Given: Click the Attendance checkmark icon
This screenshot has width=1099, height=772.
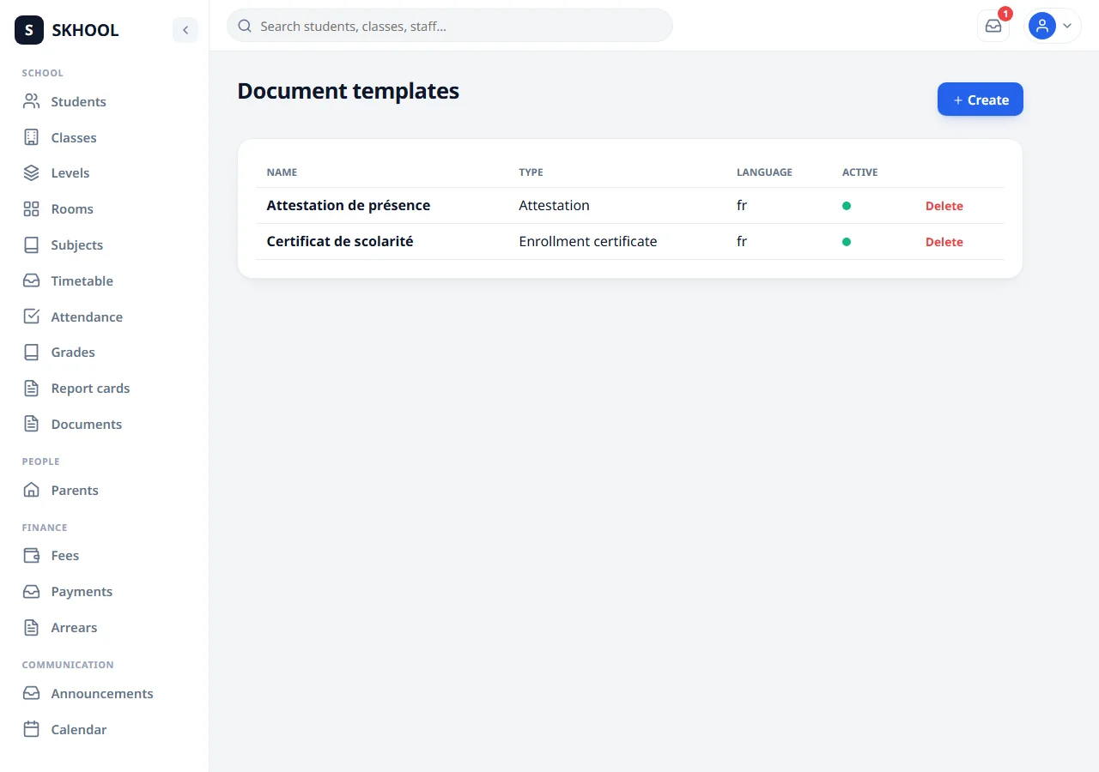Looking at the screenshot, I should pyautogui.click(x=32, y=317).
